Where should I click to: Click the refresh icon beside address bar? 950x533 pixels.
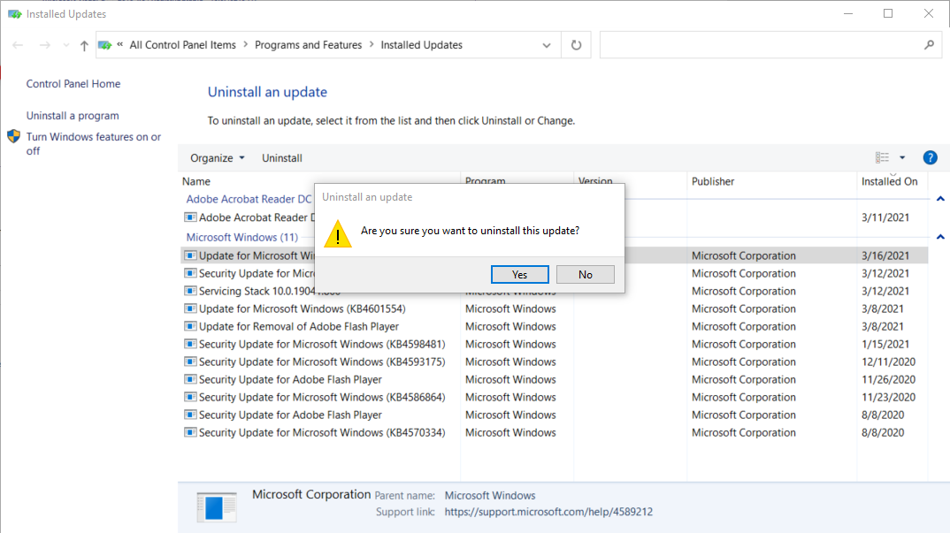tap(576, 44)
